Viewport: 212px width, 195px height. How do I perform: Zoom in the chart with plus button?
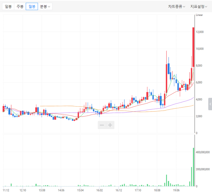110,125
